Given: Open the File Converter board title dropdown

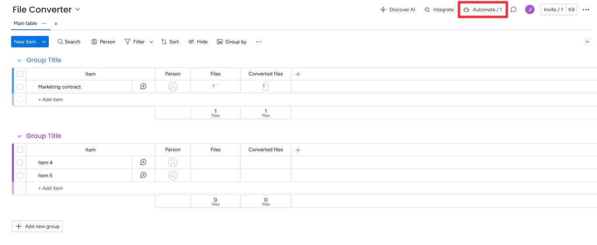Looking at the screenshot, I should point(78,10).
